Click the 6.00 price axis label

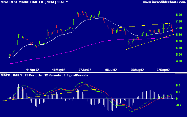pyautogui.click(x=179, y=41)
